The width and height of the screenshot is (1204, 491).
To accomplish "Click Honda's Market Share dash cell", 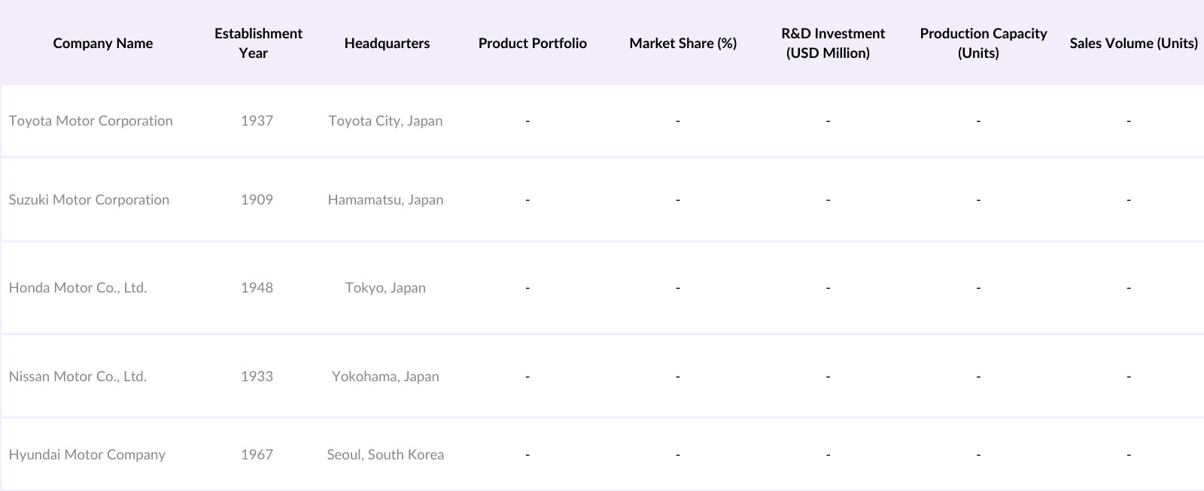I will 678,287.
